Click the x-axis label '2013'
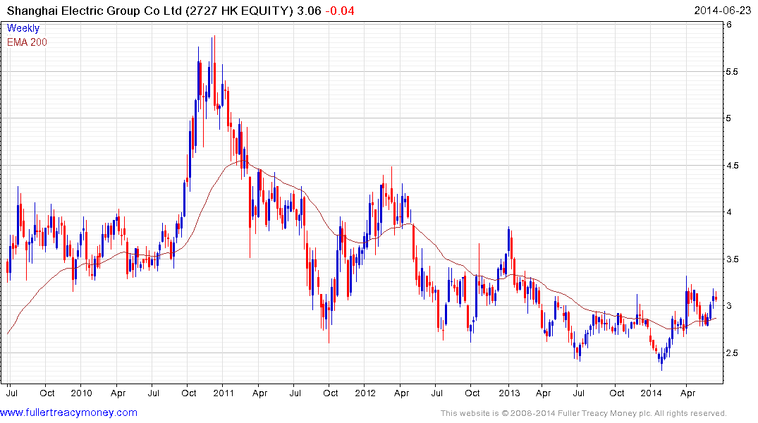758x423 pixels. [x=508, y=393]
